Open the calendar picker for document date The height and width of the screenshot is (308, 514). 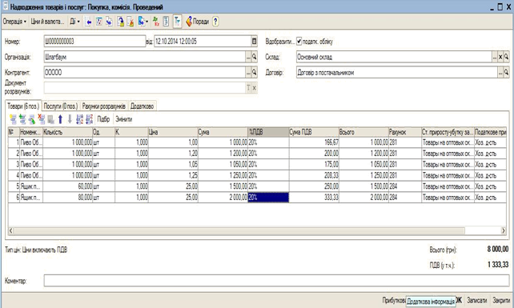point(254,42)
